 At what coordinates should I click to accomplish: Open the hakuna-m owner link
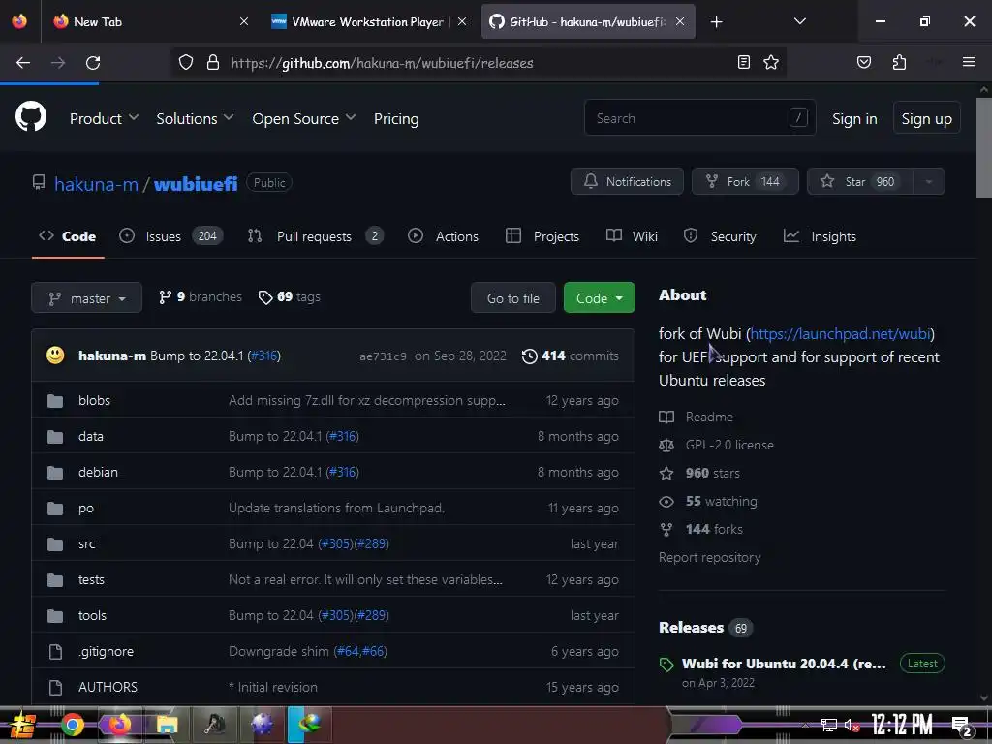coord(96,183)
